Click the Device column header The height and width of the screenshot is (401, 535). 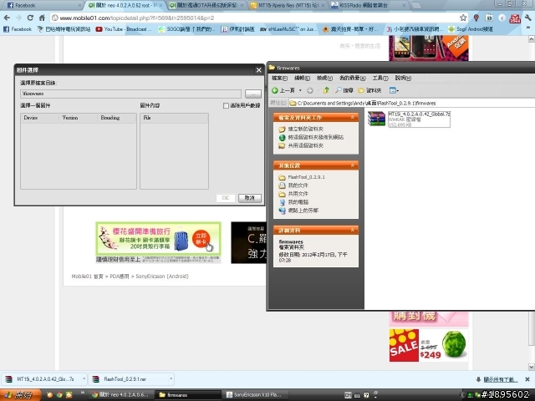(x=39, y=118)
